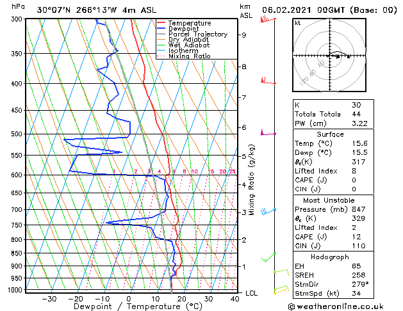The image size is (403, 311).
Task: Click the Most Unstable CAPE value 12
Action: [356, 237]
